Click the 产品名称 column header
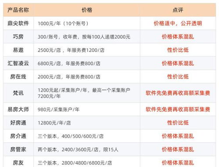219x167 pixels. coord(18,10)
